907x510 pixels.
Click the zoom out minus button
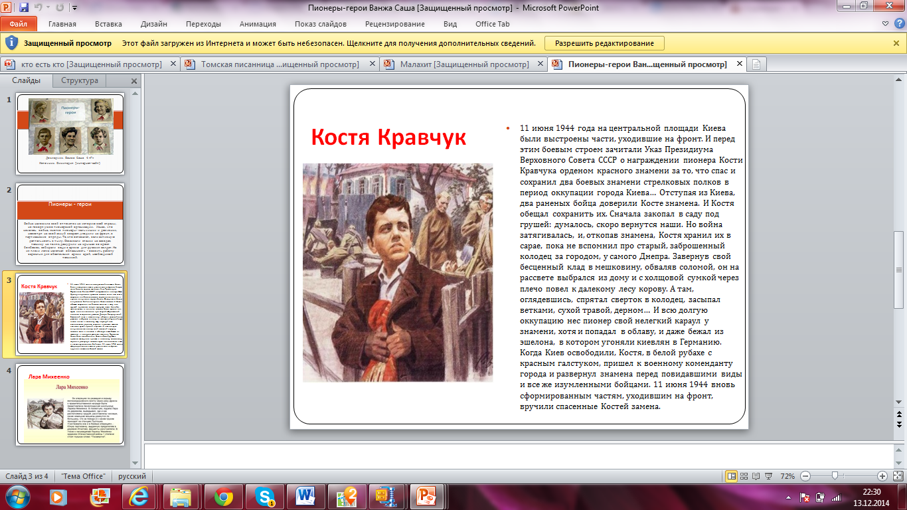[x=805, y=476]
